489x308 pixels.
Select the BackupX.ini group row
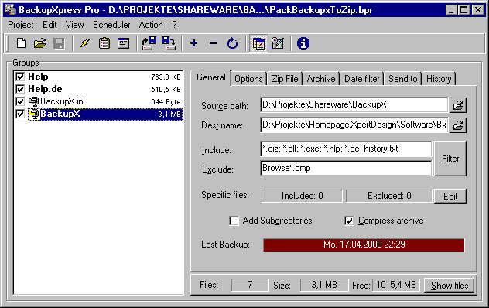click(98, 101)
